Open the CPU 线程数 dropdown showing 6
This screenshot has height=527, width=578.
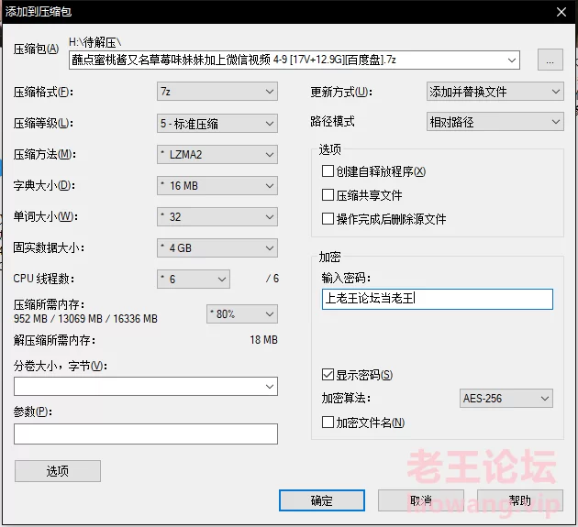pyautogui.click(x=194, y=280)
